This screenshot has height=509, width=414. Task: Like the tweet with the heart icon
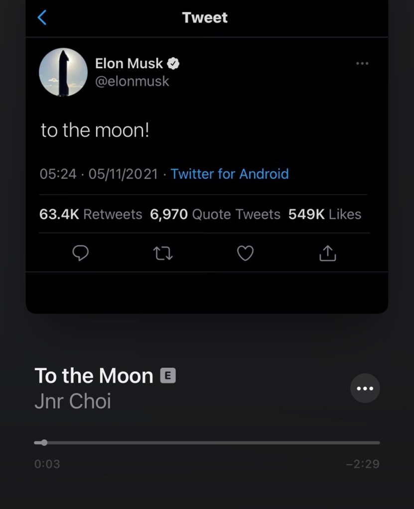(245, 254)
